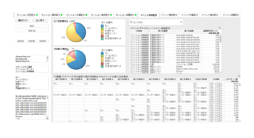Select quarter 2010-1Q
The image size is (254, 138).
pos(32,31)
